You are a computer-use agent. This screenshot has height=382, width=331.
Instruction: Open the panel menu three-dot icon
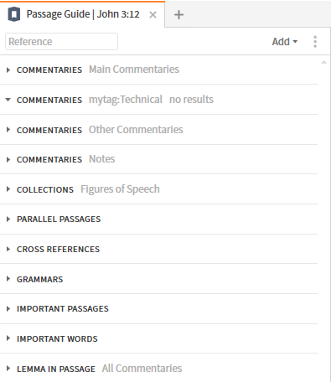[315, 42]
